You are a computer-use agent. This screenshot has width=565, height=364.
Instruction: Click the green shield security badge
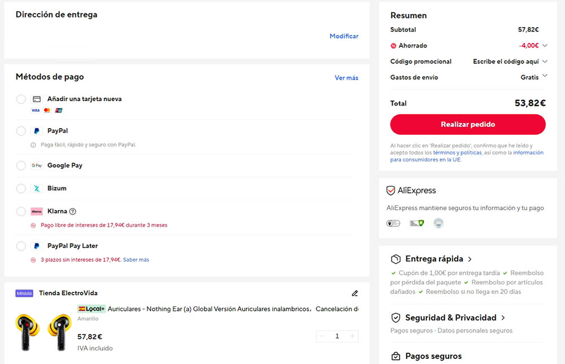[x=416, y=223]
